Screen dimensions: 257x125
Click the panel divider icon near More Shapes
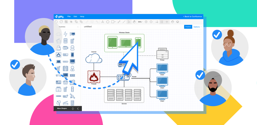click(x=73, y=109)
